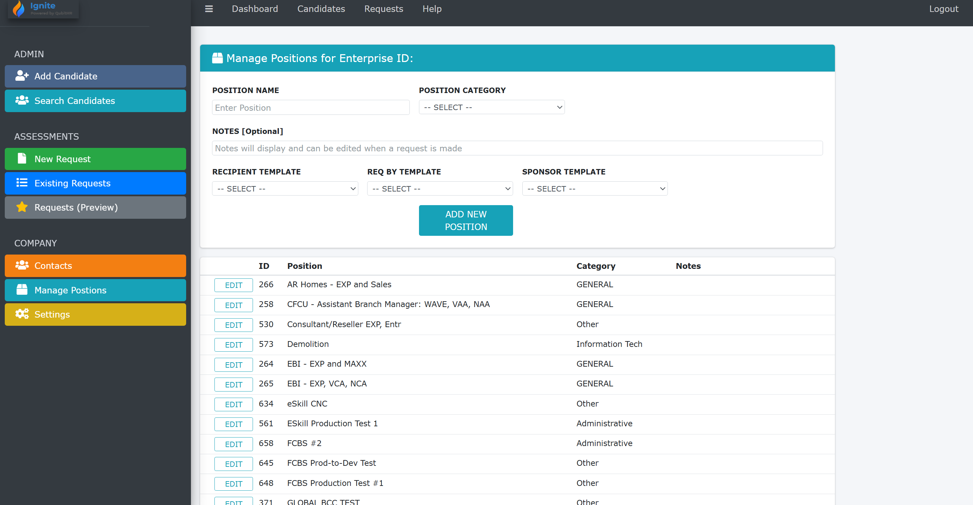Open Help in the top navigation
Image resolution: width=973 pixels, height=505 pixels.
432,9
